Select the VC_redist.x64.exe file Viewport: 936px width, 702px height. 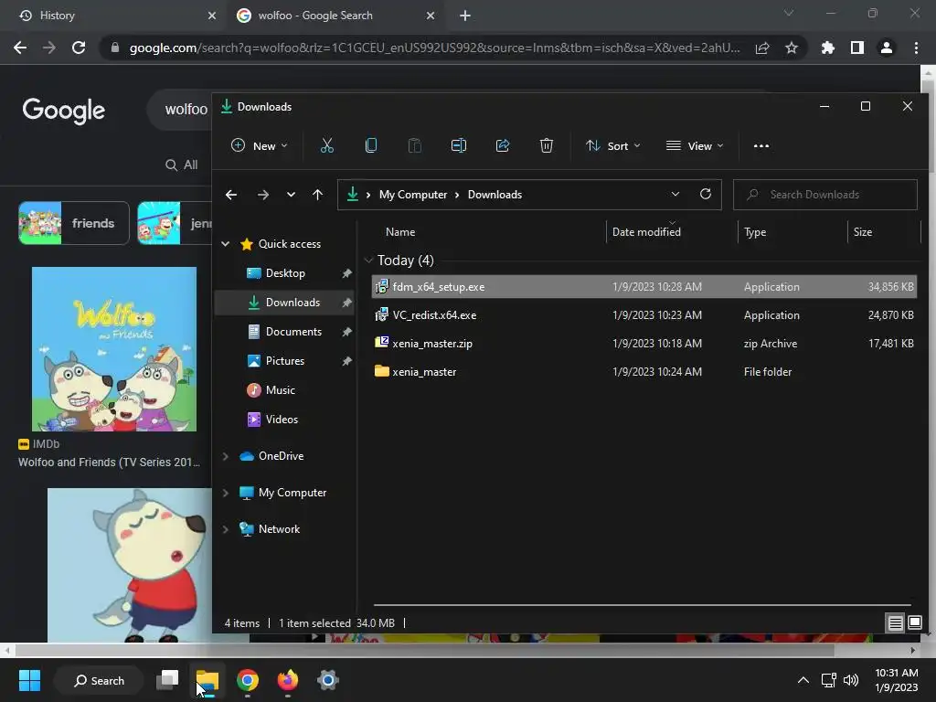click(x=643, y=315)
